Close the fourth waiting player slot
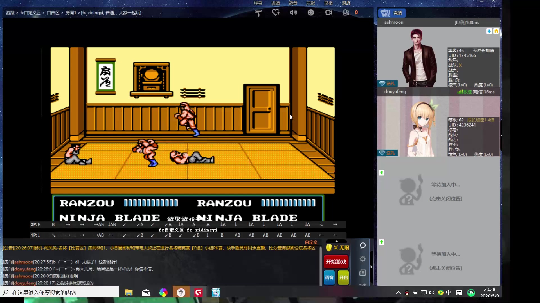540x303 pixels. [x=445, y=268]
